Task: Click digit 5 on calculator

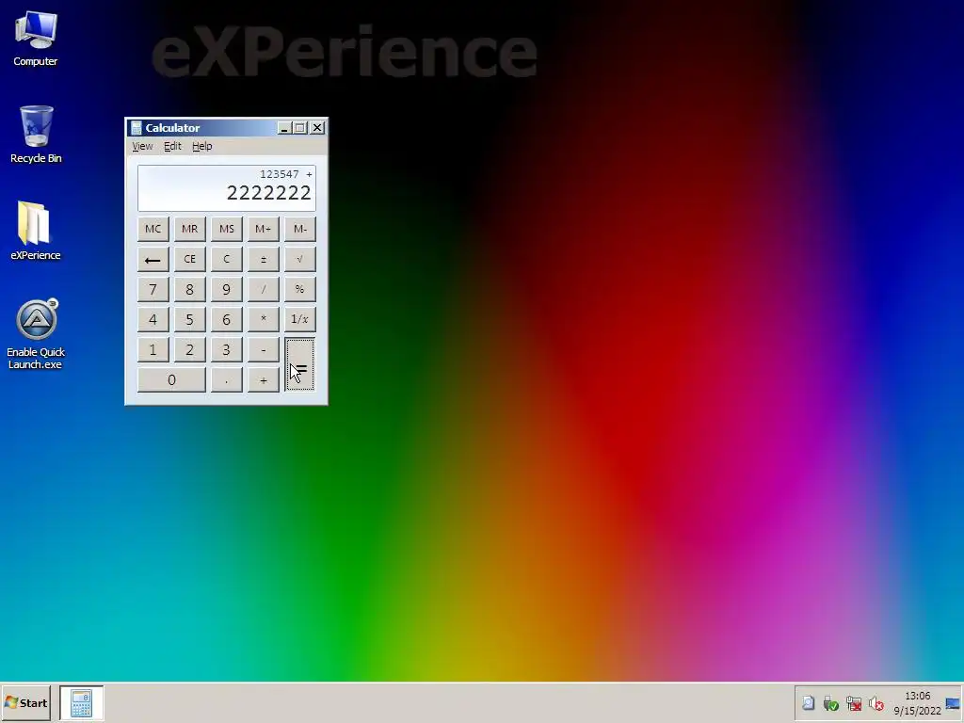Action: pos(189,319)
